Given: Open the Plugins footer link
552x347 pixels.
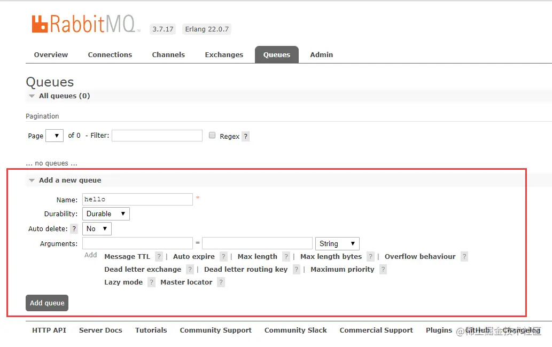Looking at the screenshot, I should (439, 330).
